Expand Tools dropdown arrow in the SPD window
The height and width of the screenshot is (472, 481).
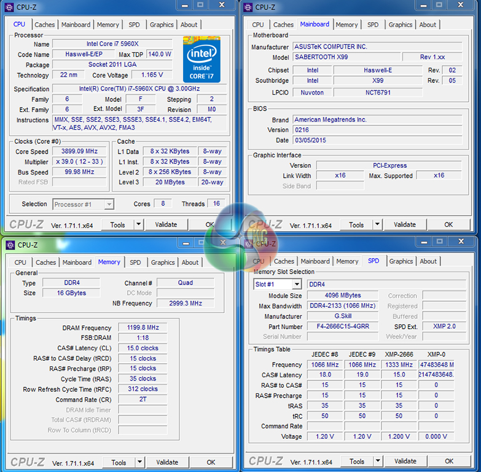click(377, 461)
